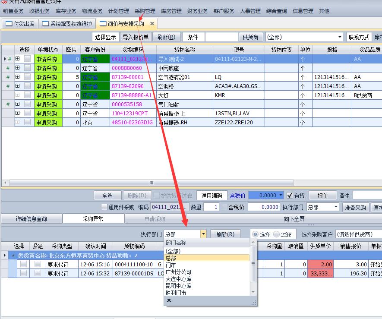
Task: Choose 昆明中心库 in the department list
Action: pyautogui.click(x=207, y=286)
